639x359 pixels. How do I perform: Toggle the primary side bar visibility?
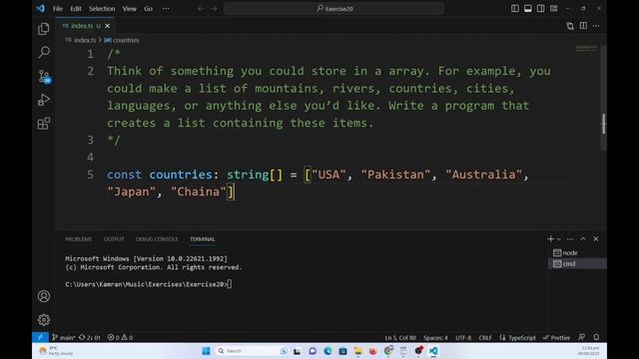click(515, 8)
